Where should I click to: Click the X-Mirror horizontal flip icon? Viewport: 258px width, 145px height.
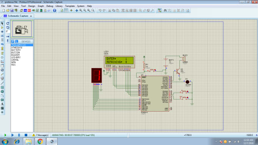[x=8, y=36]
